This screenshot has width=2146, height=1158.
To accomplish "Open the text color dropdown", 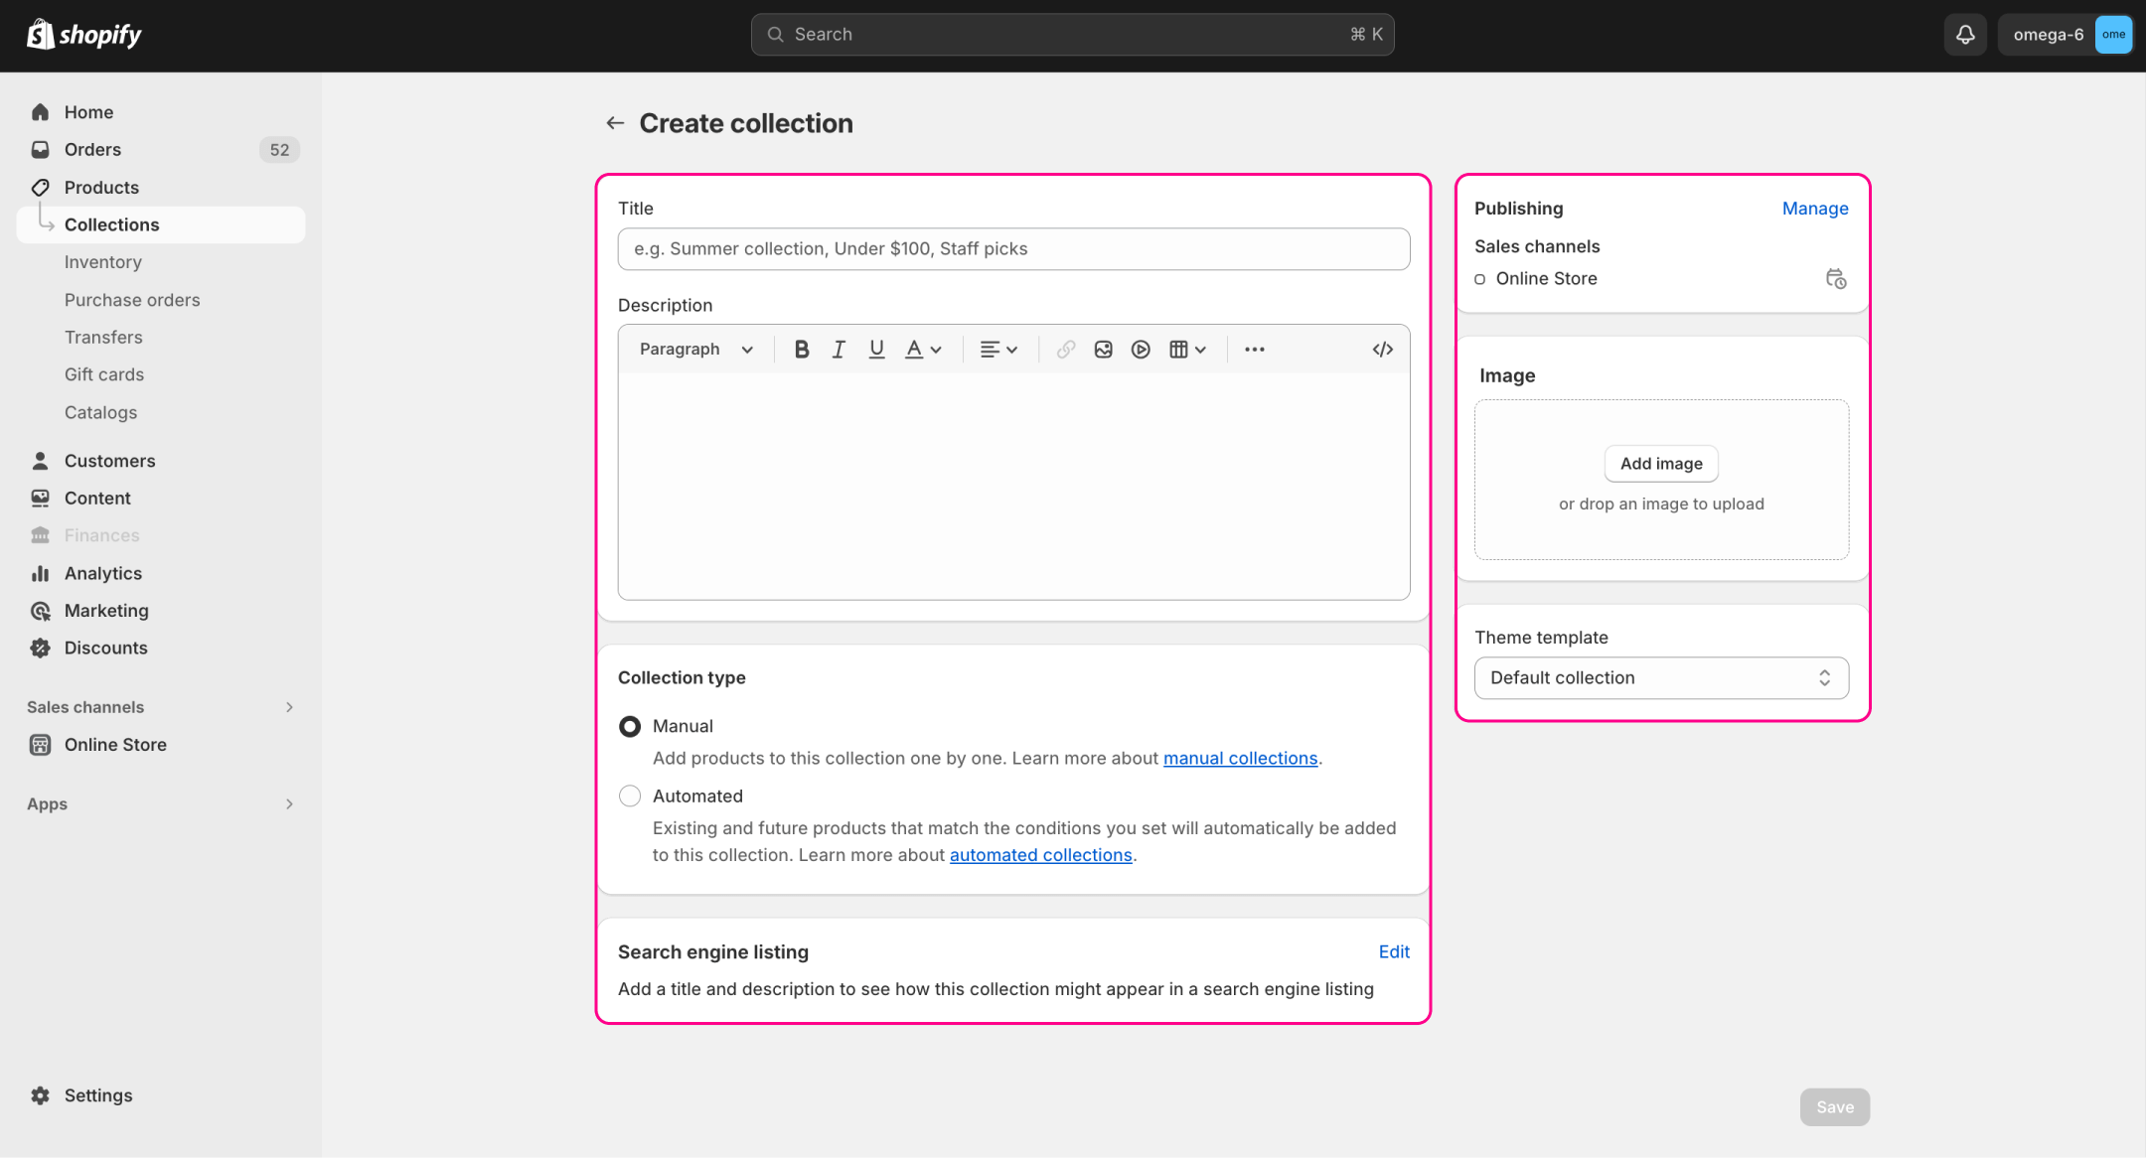I will 923,349.
